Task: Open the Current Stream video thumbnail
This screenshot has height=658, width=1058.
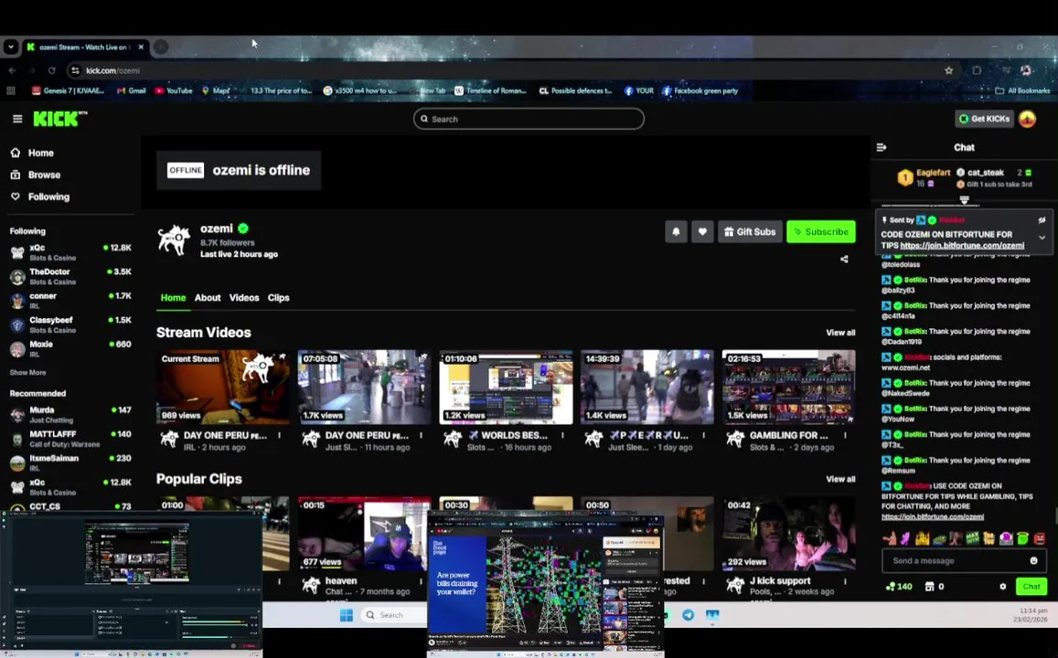Action: [x=223, y=387]
